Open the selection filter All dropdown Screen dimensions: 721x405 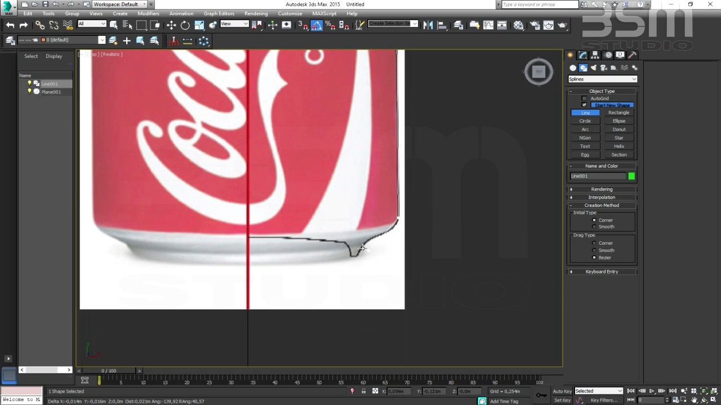(x=92, y=24)
